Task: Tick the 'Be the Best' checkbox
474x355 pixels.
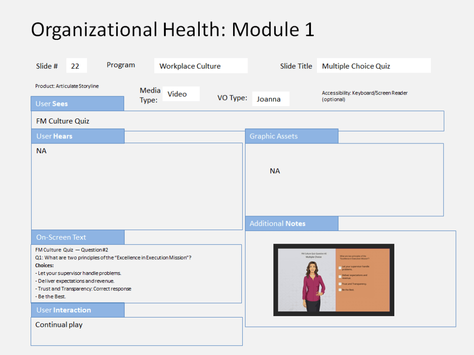Action: tap(340, 290)
